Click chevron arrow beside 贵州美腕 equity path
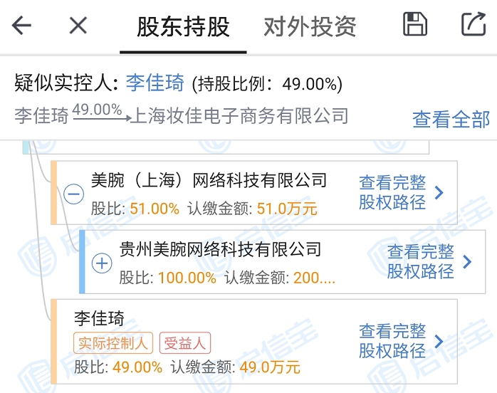The height and width of the screenshot is (393, 497). pos(467,262)
